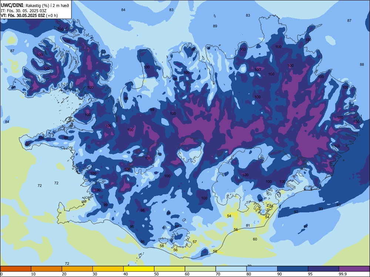The height and width of the screenshot is (277, 370).
Task: Click the legend tick label "99.9"
Action: [343, 274]
